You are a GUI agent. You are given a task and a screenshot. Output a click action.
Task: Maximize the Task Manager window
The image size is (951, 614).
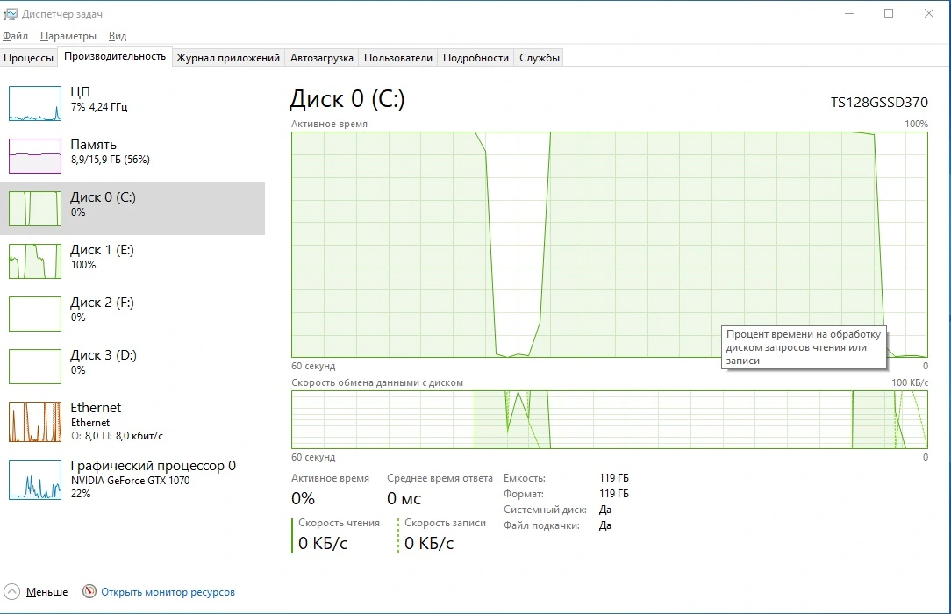click(x=889, y=13)
